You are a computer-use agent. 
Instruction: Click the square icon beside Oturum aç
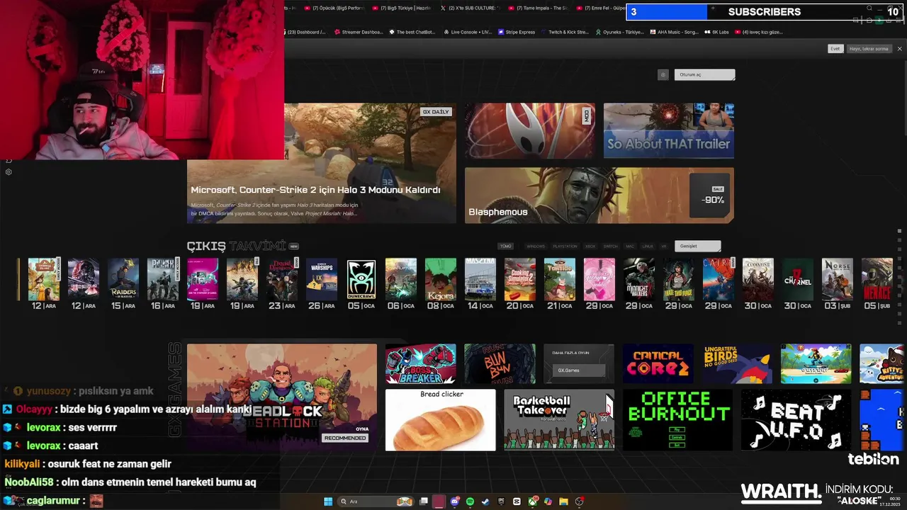663,74
